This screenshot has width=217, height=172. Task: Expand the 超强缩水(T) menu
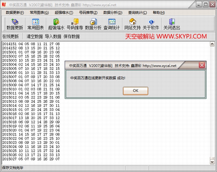[64, 13]
